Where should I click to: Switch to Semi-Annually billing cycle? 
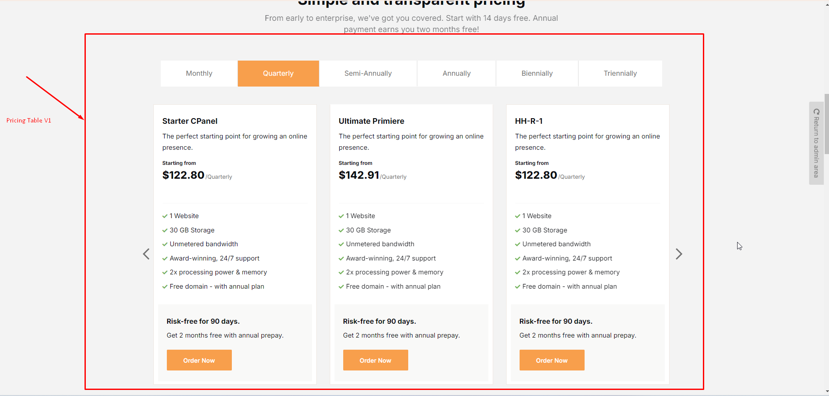pos(368,74)
